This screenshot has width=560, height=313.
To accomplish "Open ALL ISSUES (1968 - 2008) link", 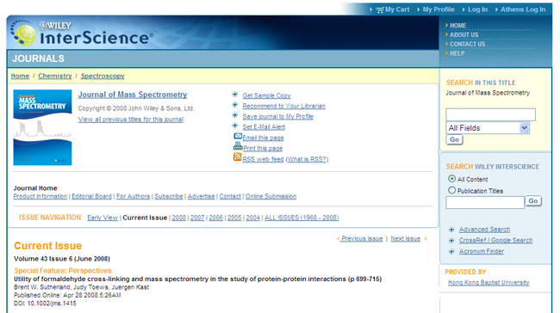I will (x=302, y=218).
